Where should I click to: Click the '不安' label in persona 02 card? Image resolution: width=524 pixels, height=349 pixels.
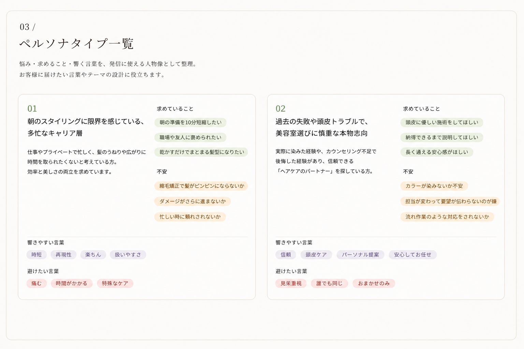pos(408,172)
